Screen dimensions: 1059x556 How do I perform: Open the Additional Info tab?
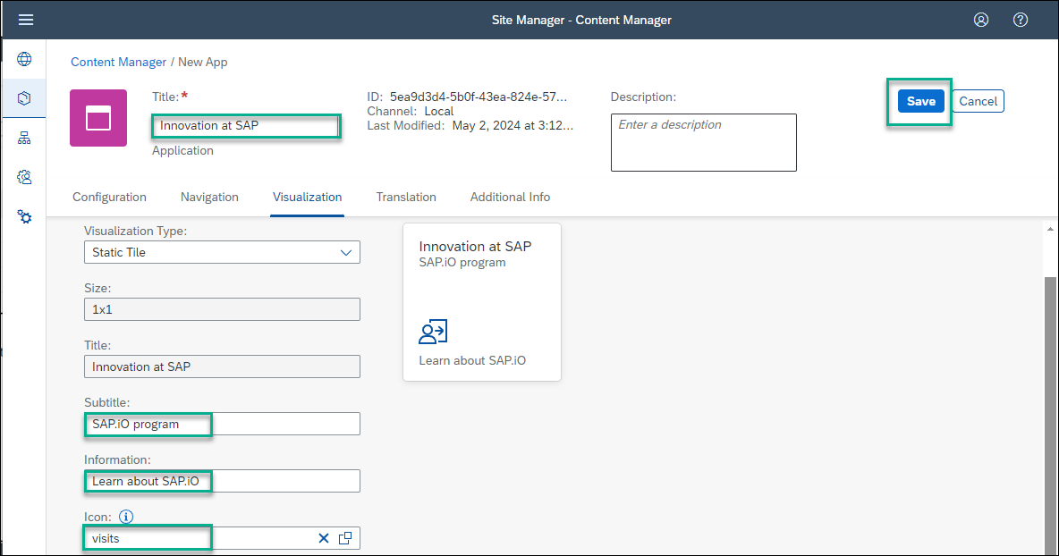(x=510, y=197)
